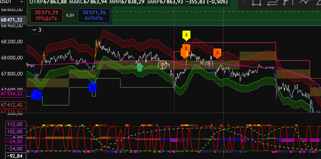Click the 112,00 oscillator level label
321x159 pixels.
[16, 125]
